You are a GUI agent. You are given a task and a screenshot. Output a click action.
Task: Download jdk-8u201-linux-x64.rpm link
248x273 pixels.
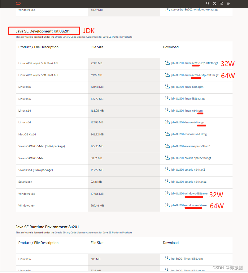(187, 111)
